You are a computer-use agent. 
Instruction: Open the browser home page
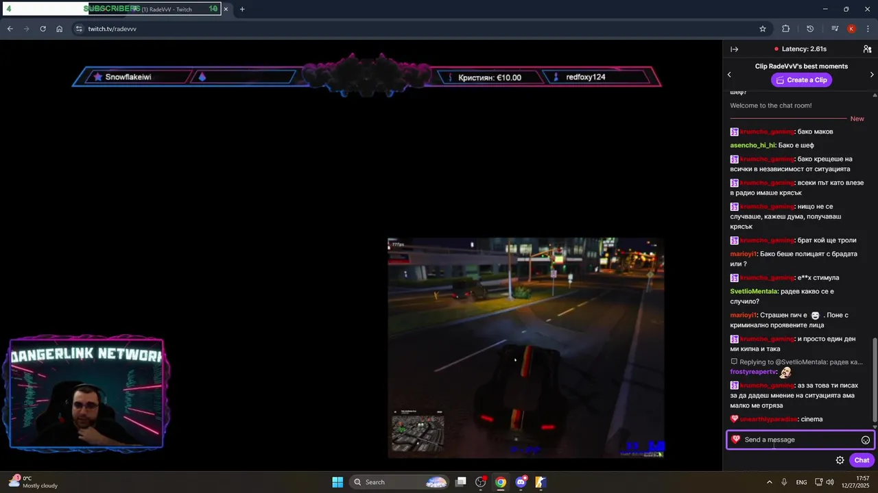click(60, 29)
